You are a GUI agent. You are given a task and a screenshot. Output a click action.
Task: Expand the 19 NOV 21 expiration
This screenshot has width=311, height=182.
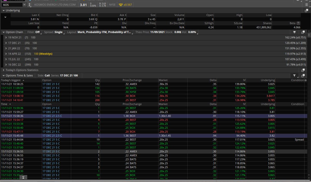[6, 38]
